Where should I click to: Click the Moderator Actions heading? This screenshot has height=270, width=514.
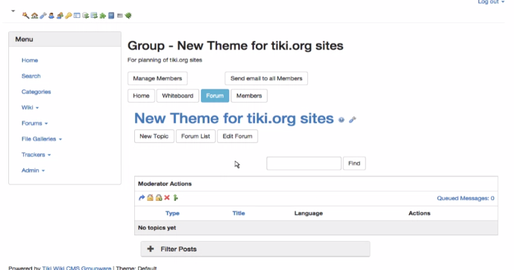coord(165,184)
